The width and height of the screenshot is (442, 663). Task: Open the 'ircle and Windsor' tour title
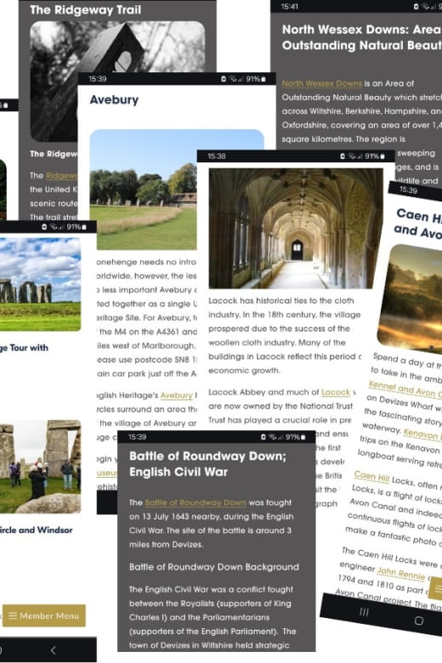click(37, 530)
